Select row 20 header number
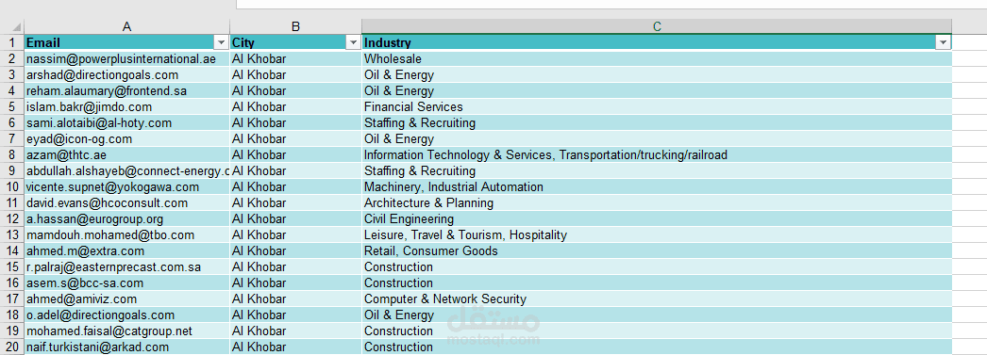The image size is (987, 355). click(12, 347)
